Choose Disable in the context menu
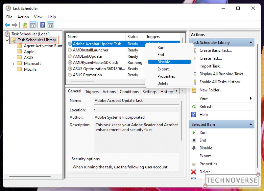This screenshot has width=264, height=191. coord(169,62)
